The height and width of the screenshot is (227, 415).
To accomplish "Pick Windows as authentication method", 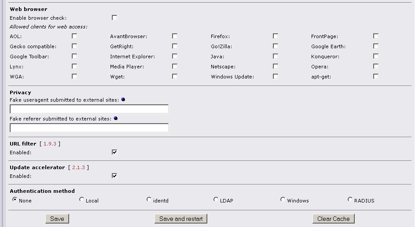I will tap(283, 199).
